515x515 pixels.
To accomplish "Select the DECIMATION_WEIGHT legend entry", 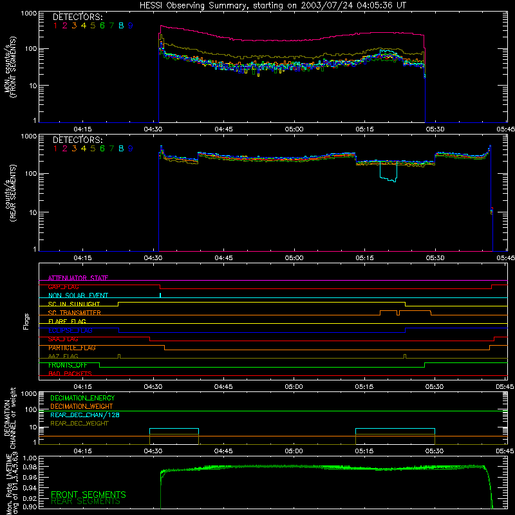I will click(x=82, y=406).
